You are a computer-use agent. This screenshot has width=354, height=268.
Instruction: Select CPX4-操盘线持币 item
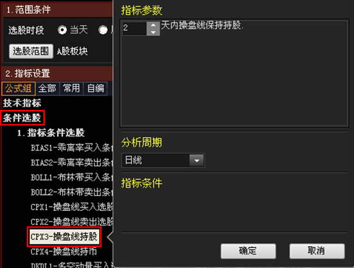(63, 251)
